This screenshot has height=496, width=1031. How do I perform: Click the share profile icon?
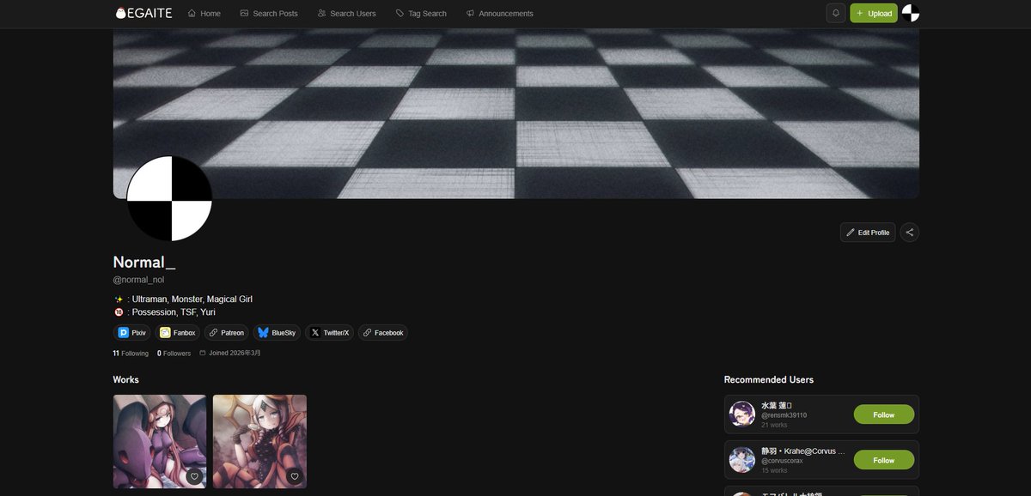pyautogui.click(x=910, y=233)
